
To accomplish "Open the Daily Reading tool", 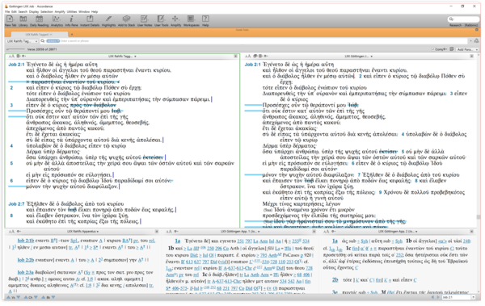I will [39, 21].
